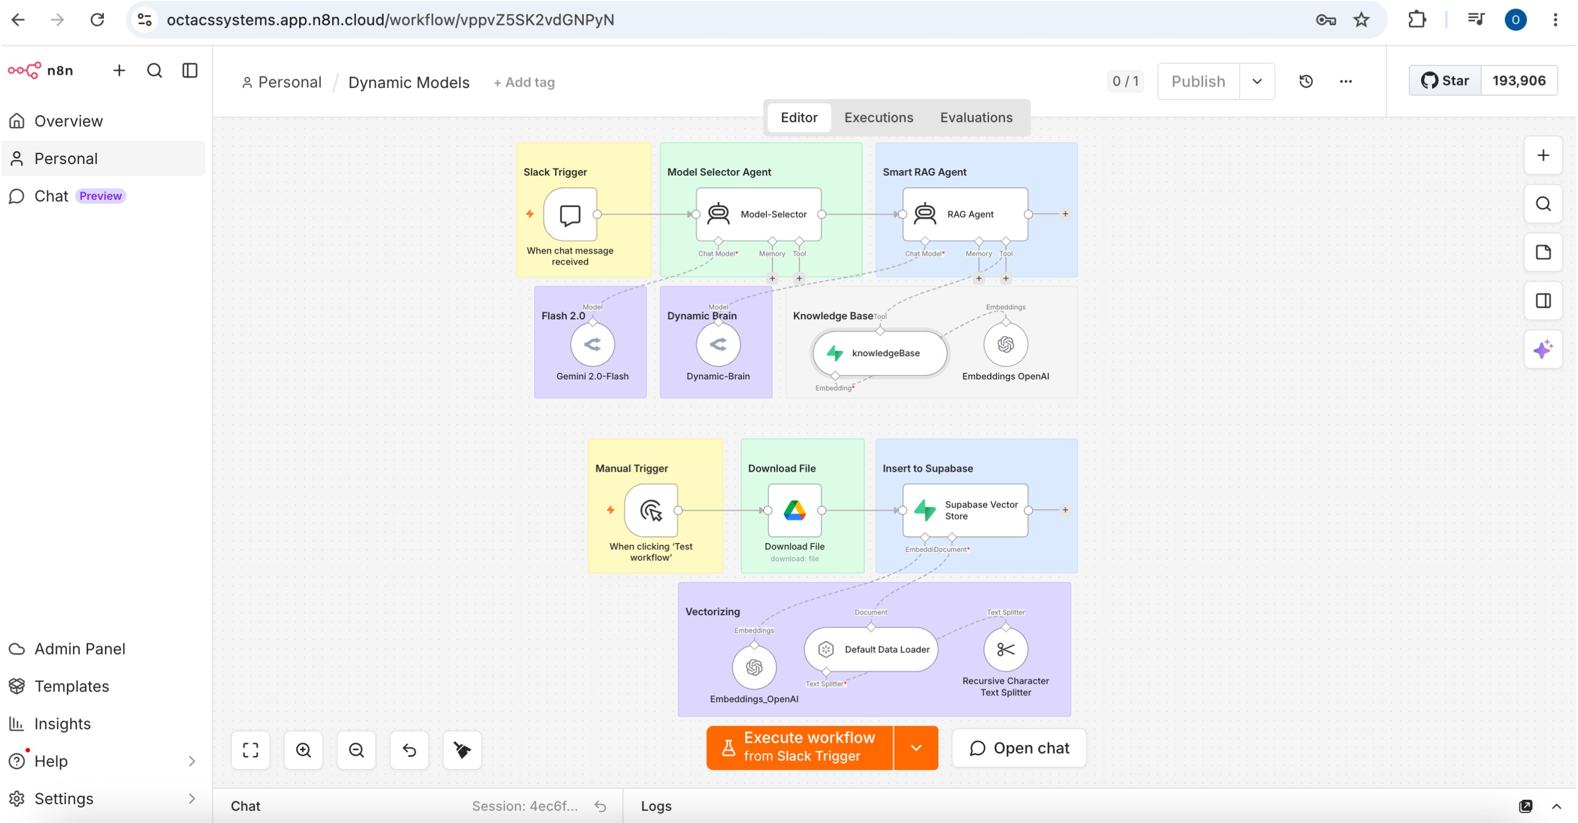Viewport: 1578px width, 823px height.
Task: Open the Execute workflow trigger dropdown
Action: tap(916, 748)
